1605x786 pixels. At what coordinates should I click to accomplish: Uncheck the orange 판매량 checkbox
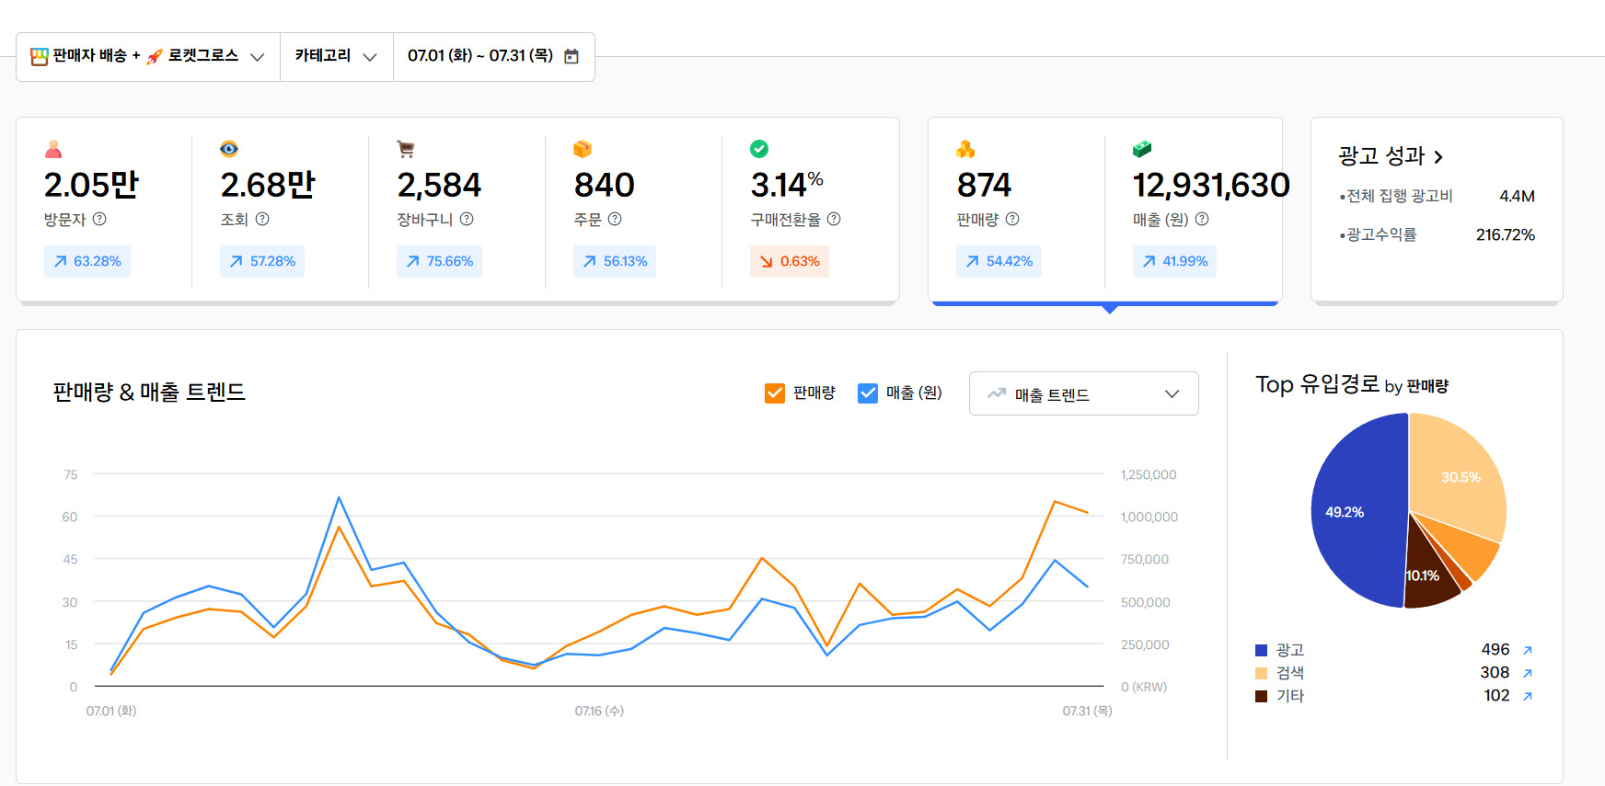(x=775, y=393)
